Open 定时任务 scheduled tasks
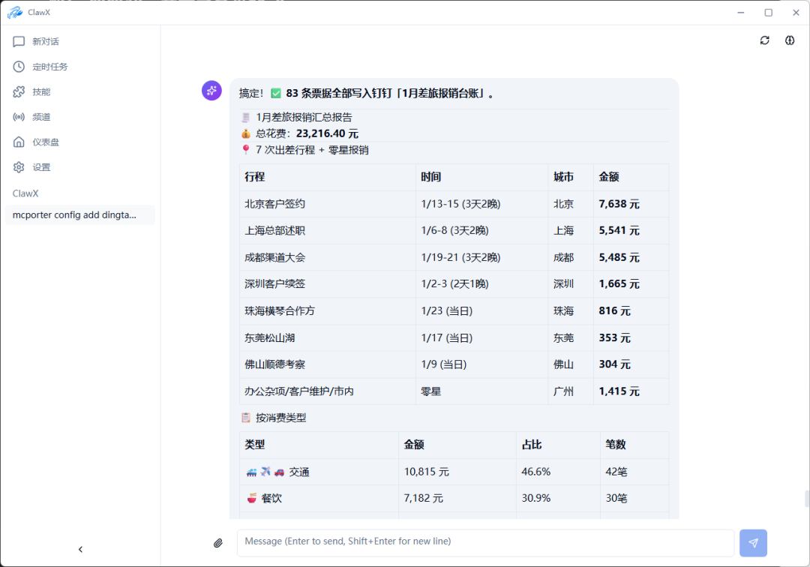Image resolution: width=810 pixels, height=567 pixels. pyautogui.click(x=80, y=67)
